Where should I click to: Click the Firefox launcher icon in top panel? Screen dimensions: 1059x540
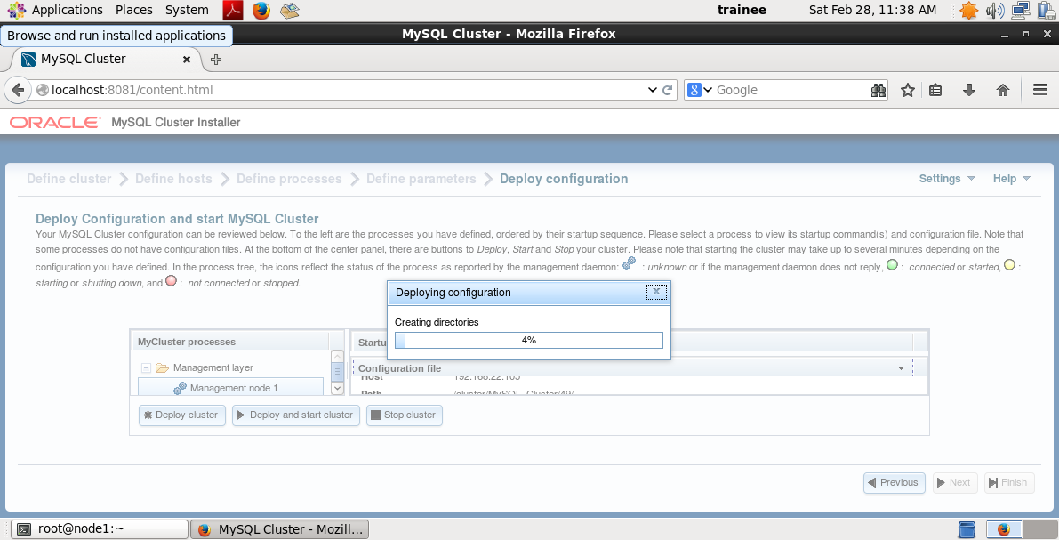[x=261, y=11]
